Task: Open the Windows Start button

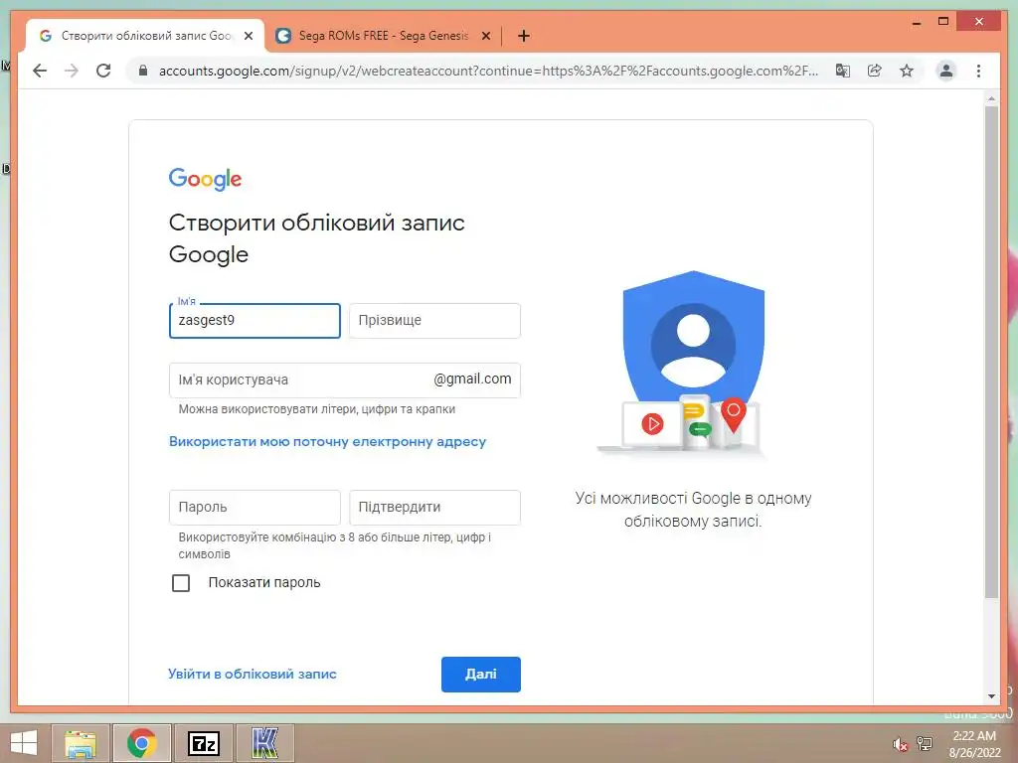Action: pos(24,743)
